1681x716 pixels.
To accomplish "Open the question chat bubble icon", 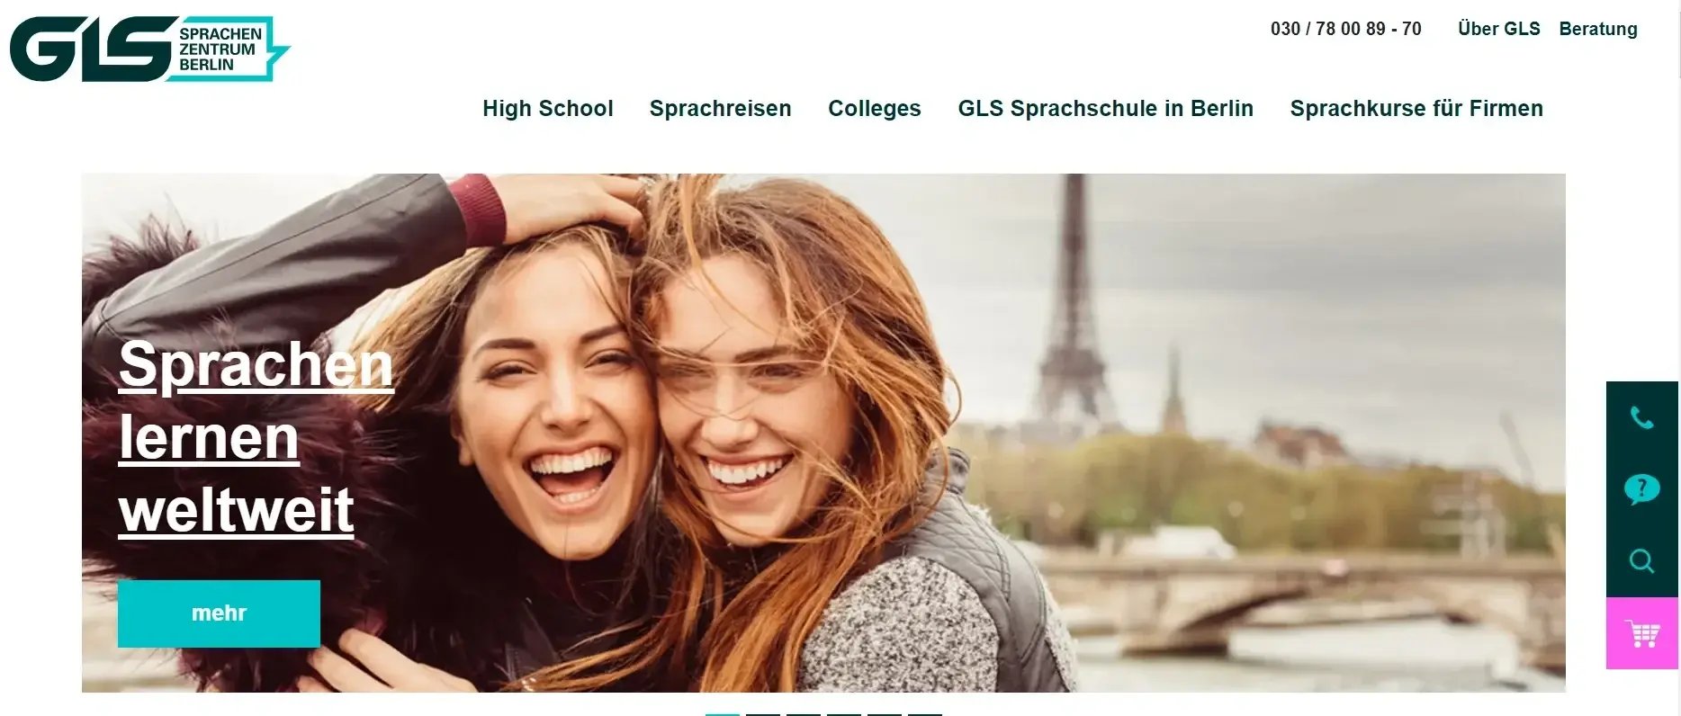I will [x=1642, y=489].
